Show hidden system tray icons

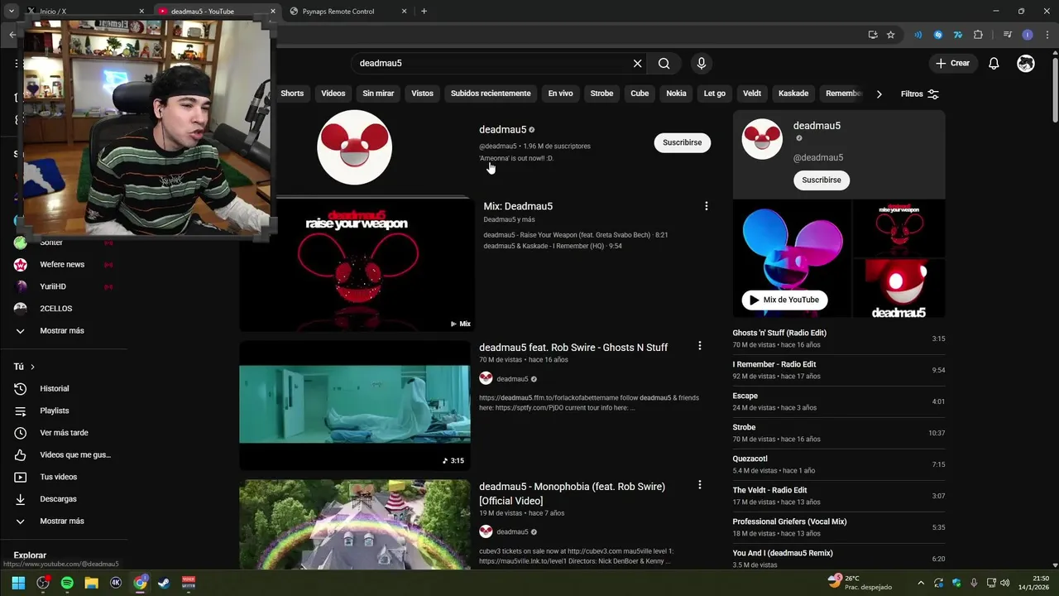point(920,583)
